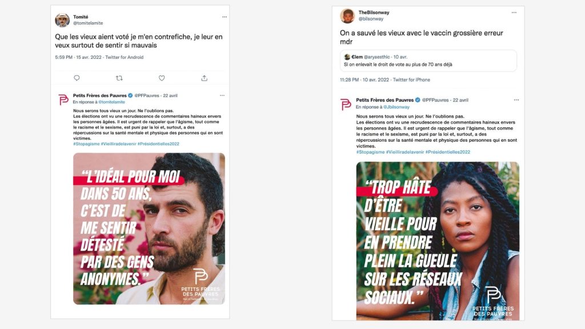This screenshot has height=329, width=585.
Task: Click the reply icon under Tomité's tweet
Action: coord(77,78)
